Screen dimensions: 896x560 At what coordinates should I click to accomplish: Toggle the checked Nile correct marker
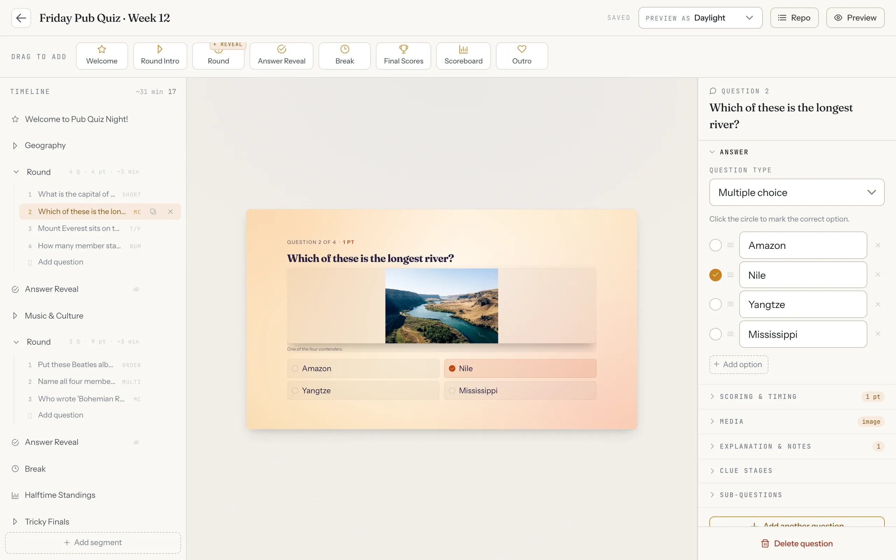click(715, 274)
